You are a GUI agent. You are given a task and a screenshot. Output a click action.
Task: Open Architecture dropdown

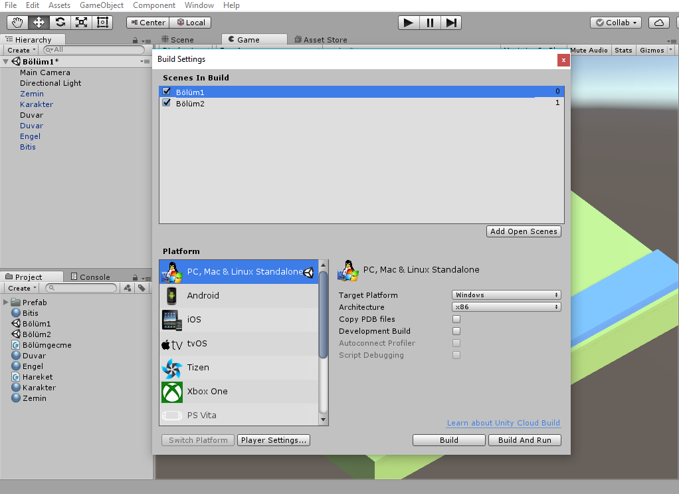click(x=506, y=307)
